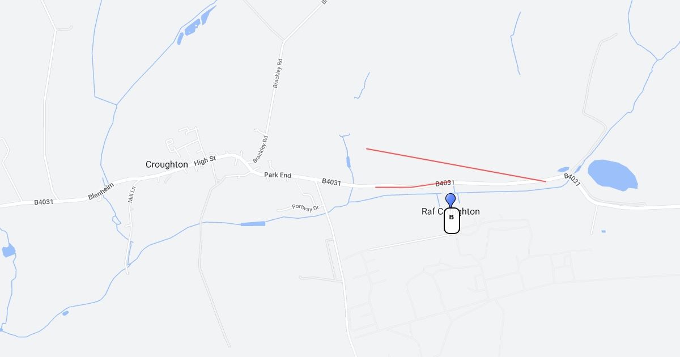Click the B4031 label above the pin

pos(445,183)
